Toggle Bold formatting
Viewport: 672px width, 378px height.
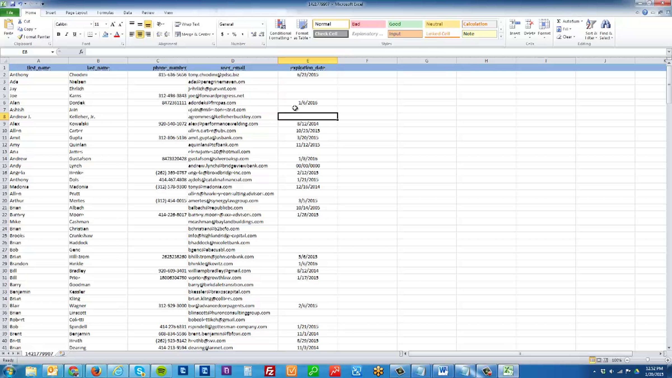point(59,34)
